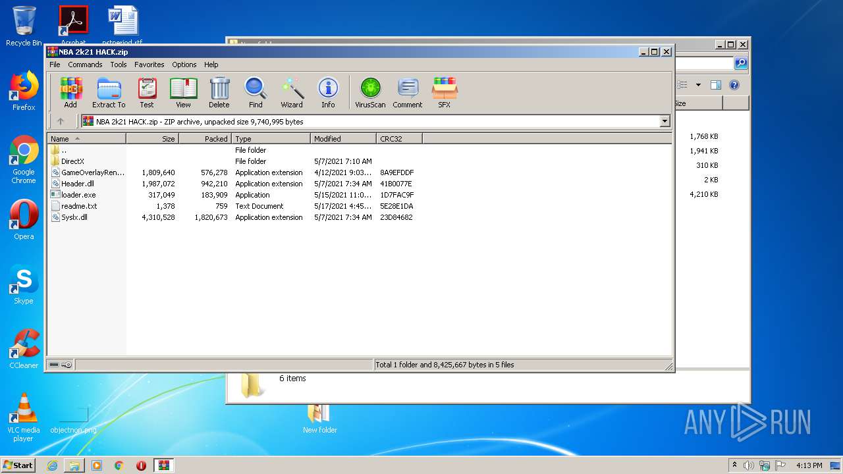The width and height of the screenshot is (843, 474).
Task: Click the Info toolbar icon
Action: click(328, 92)
